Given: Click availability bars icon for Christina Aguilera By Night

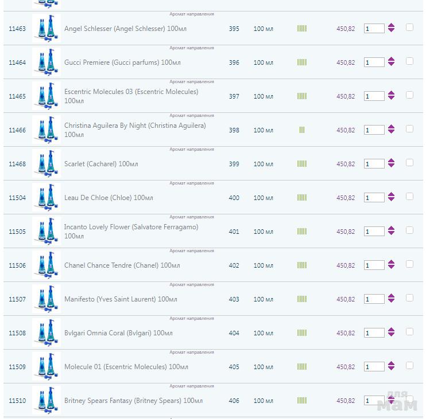Looking at the screenshot, I should 301,130.
